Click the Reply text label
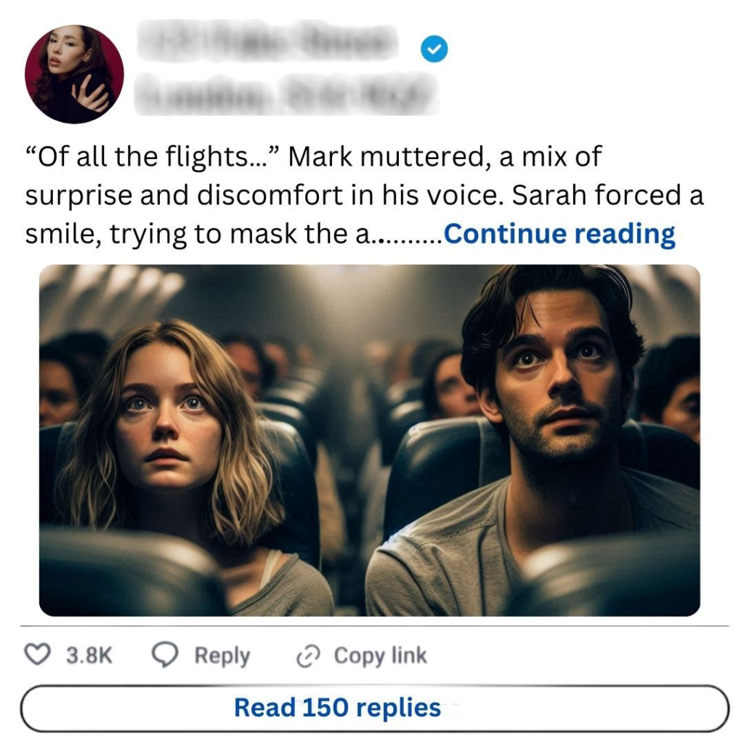Screen dimensions: 744x744 pos(222,655)
